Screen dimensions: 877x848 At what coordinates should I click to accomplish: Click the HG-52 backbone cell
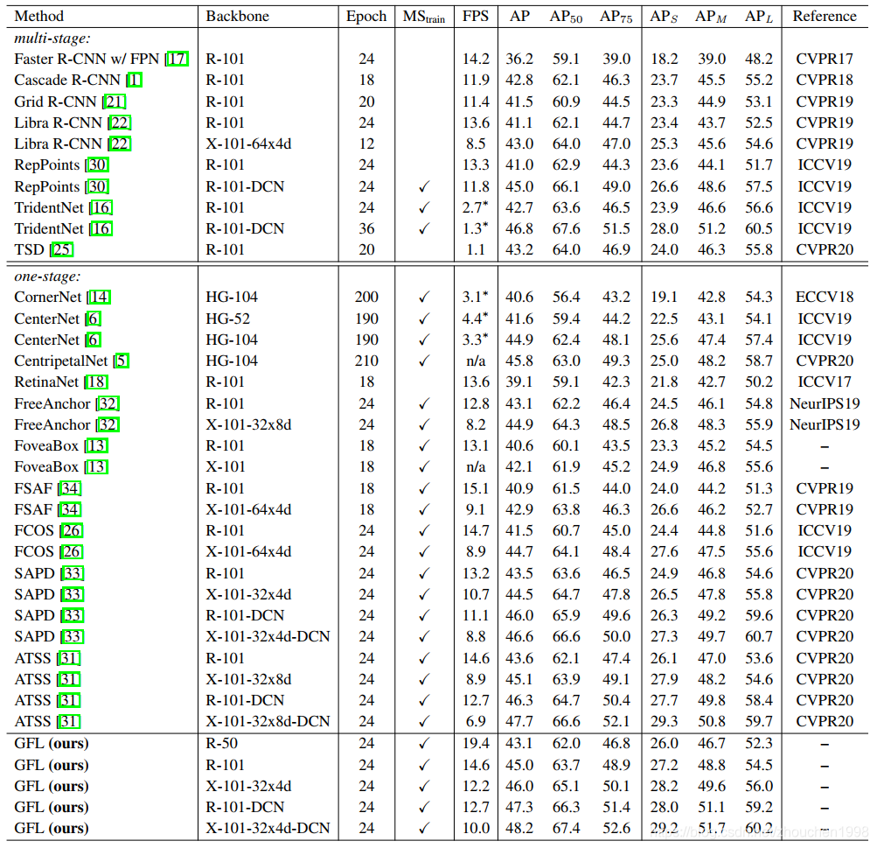tap(227, 319)
